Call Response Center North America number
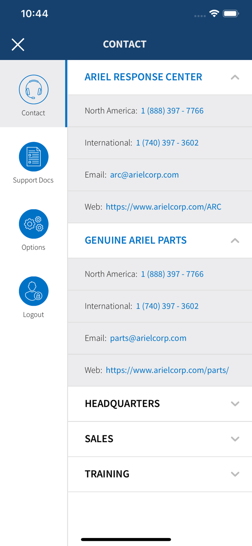Screen dimensions: 252x546 [x=172, y=111]
